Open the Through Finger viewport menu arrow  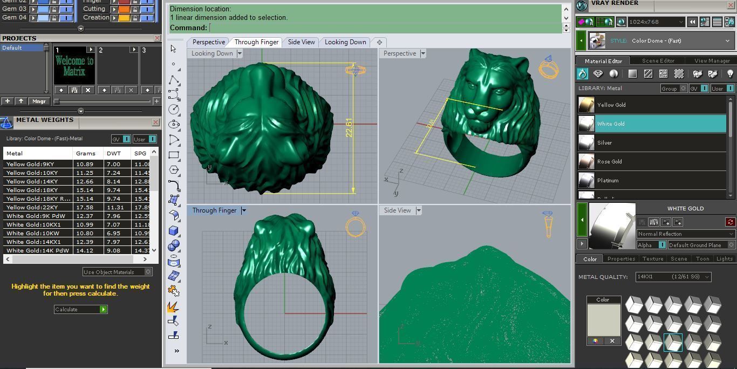(x=243, y=210)
